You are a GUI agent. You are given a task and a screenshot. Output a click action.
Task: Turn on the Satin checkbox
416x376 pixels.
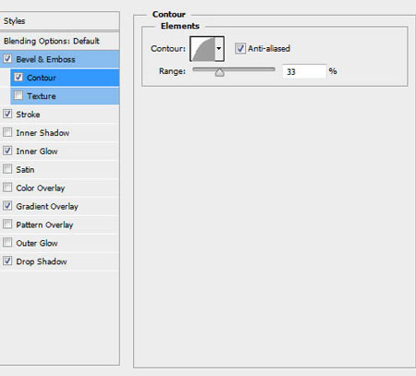tap(7, 169)
